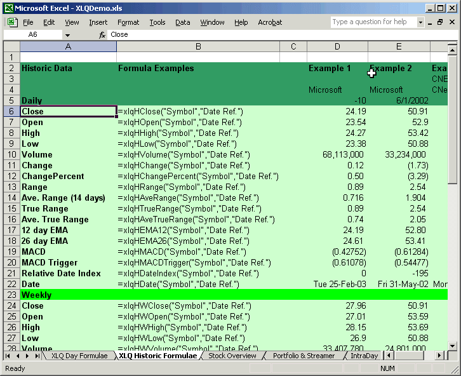Click the Type a question for help box
The image size is (461, 376).
(x=373, y=22)
